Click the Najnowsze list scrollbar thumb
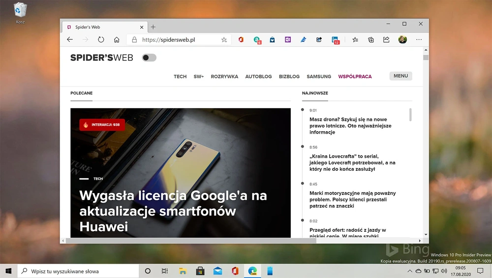The width and height of the screenshot is (492, 278). tap(410, 115)
